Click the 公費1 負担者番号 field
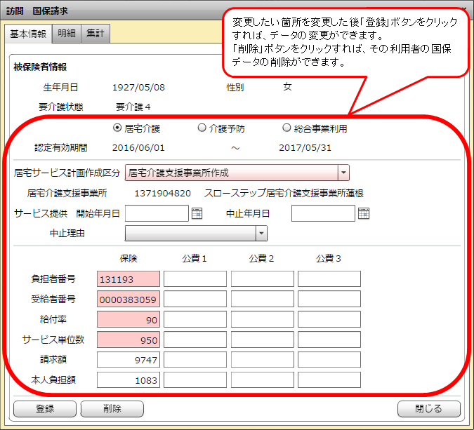Image resolution: width=474 pixels, height=430 pixels. pyautogui.click(x=195, y=279)
